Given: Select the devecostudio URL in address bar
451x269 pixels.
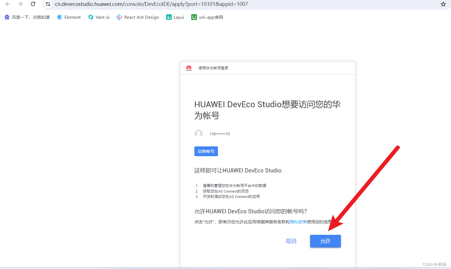Looking at the screenshot, I should (151, 4).
